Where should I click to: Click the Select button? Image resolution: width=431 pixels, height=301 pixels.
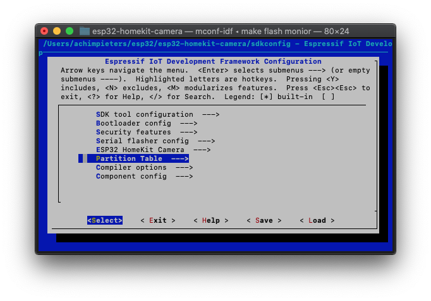105,220
